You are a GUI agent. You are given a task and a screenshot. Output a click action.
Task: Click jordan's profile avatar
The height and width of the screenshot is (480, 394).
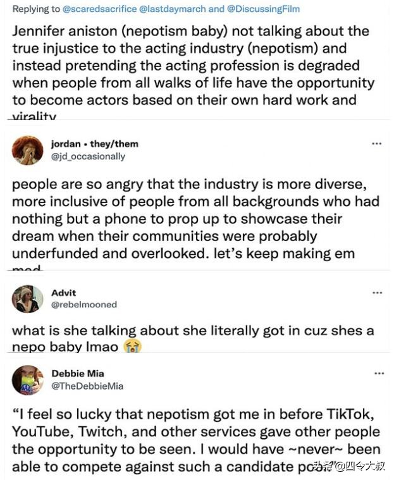(27, 151)
